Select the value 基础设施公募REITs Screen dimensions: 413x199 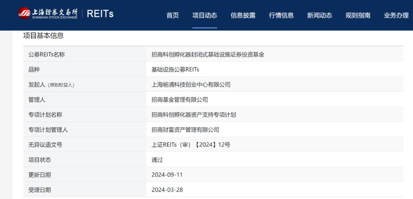point(176,70)
